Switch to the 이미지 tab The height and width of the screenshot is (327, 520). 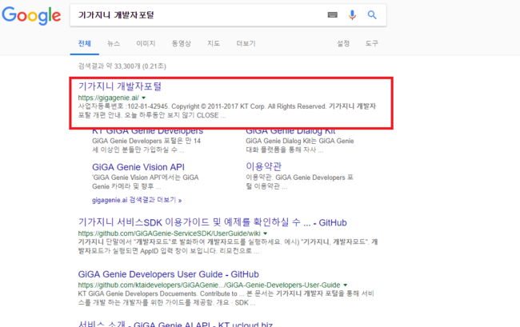point(146,43)
